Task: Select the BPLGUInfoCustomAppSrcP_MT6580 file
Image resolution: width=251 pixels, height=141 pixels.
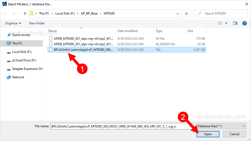Action: pos(127,50)
